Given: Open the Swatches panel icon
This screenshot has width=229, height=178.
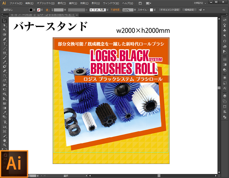Looking at the screenshot, I should click(x=225, y=20).
